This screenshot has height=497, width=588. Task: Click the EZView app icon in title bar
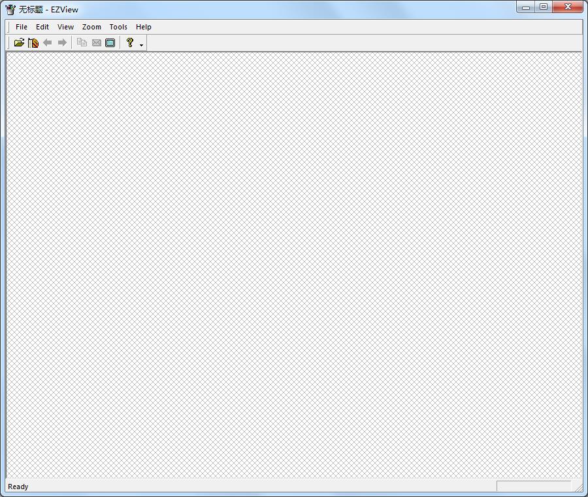[x=10, y=9]
